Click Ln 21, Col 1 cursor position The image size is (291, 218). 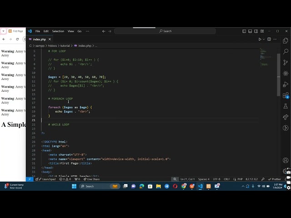coord(187,179)
